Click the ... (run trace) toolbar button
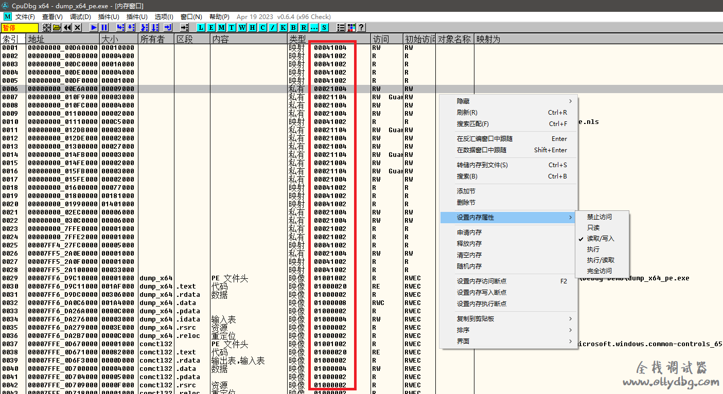 click(x=314, y=27)
